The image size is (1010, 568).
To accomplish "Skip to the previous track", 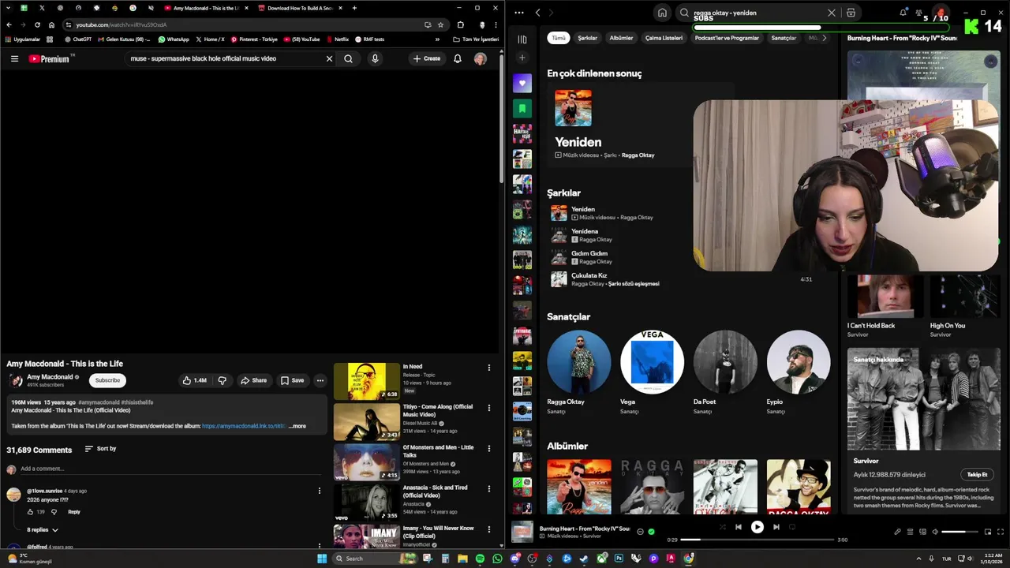I will pos(739,527).
